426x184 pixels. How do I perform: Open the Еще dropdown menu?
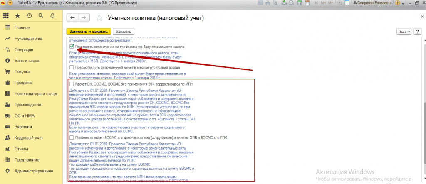[x=404, y=32]
